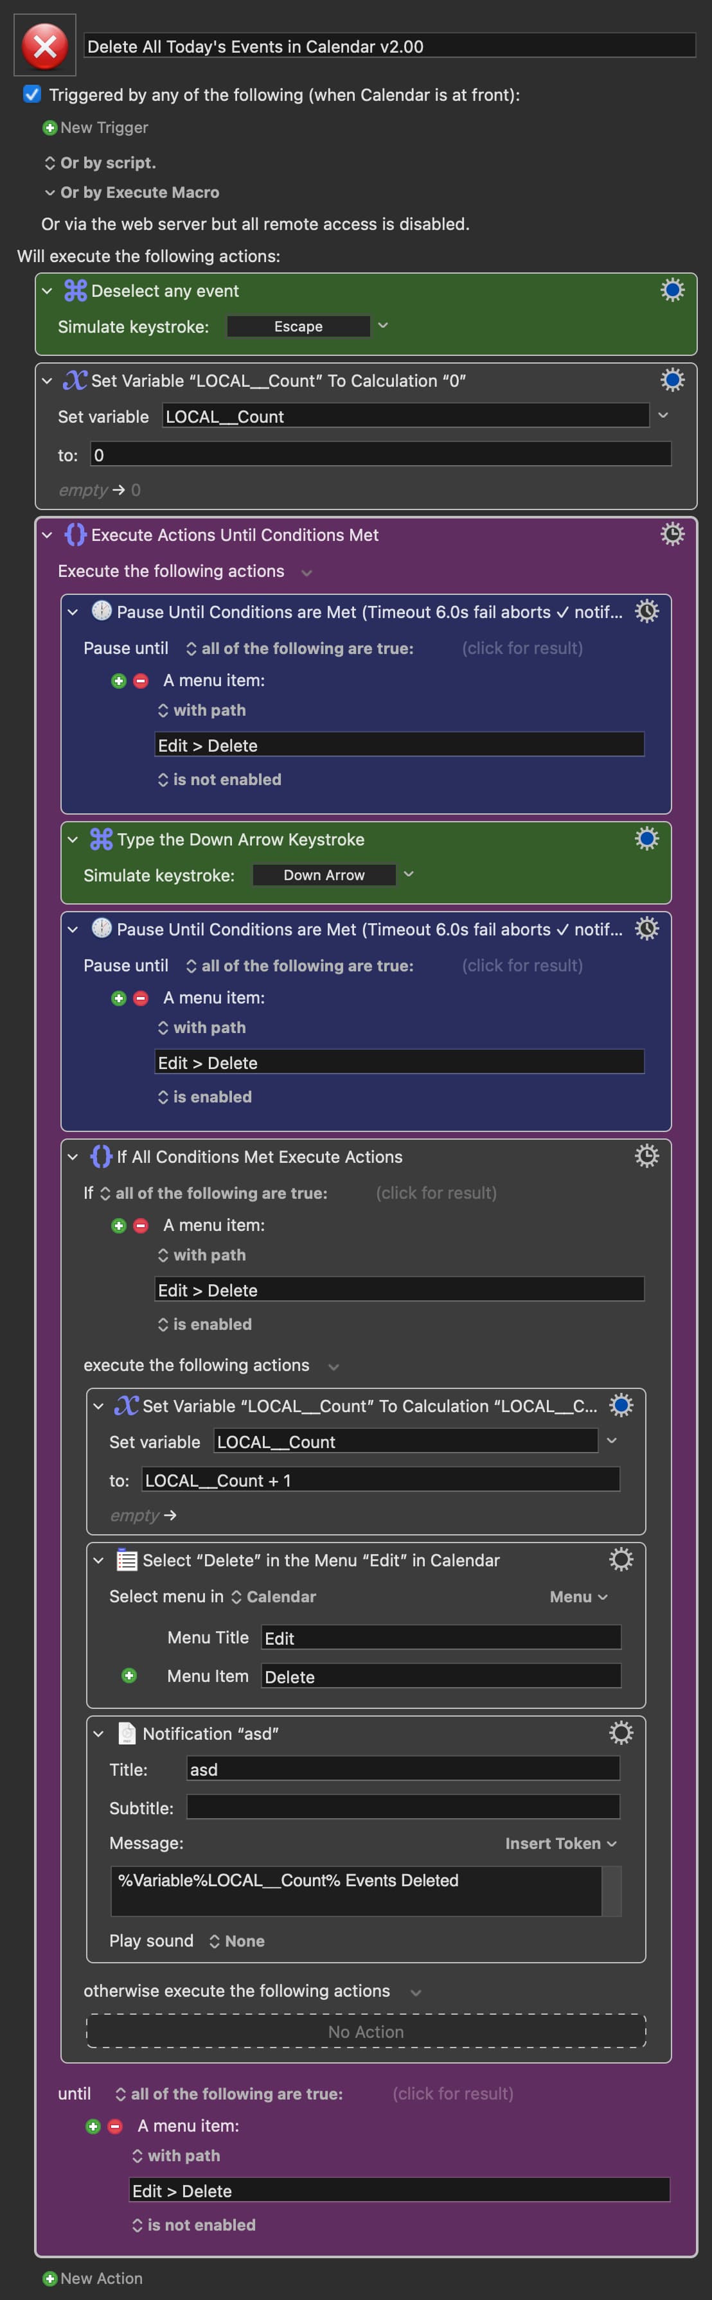712x2300 pixels.
Task: Click the green plus New Trigger icon
Action: click(49, 128)
